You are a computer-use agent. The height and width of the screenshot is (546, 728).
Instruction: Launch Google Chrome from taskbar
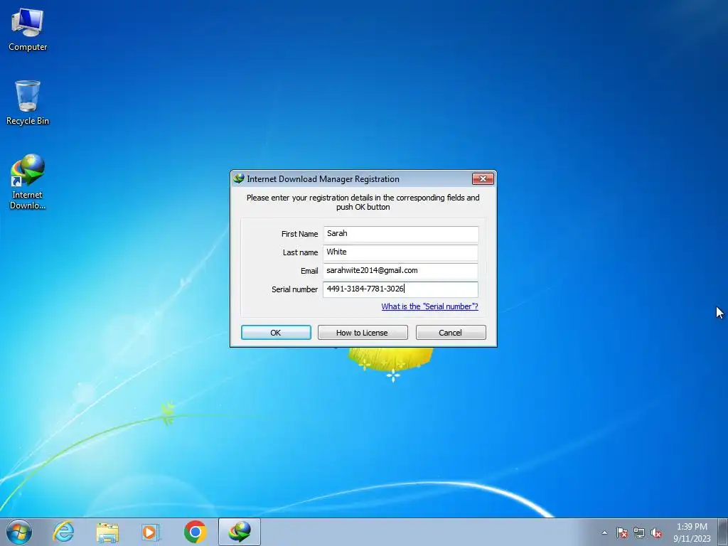[x=195, y=532]
